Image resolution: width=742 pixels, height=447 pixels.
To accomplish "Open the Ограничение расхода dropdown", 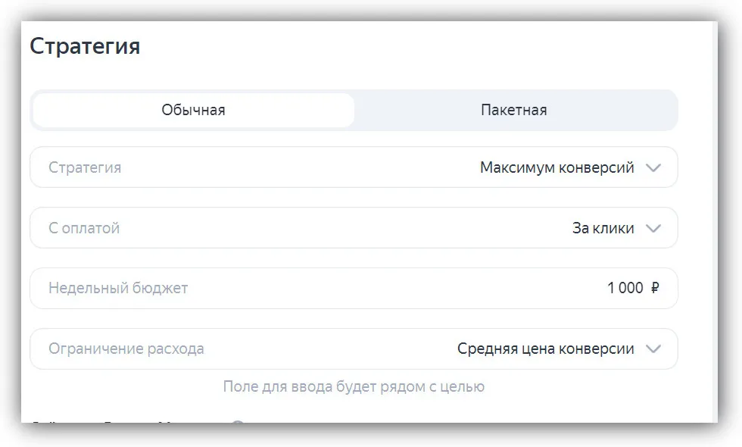I will pyautogui.click(x=354, y=349).
